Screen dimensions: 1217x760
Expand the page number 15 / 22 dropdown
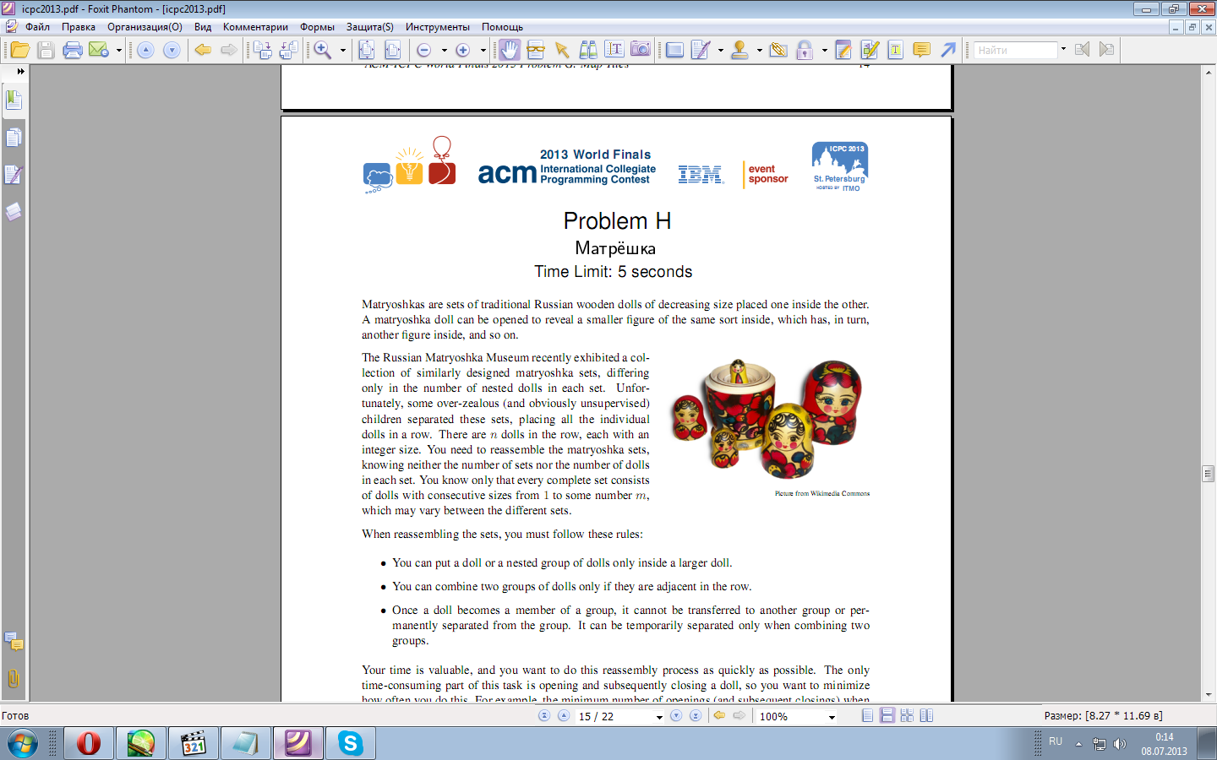tap(659, 717)
